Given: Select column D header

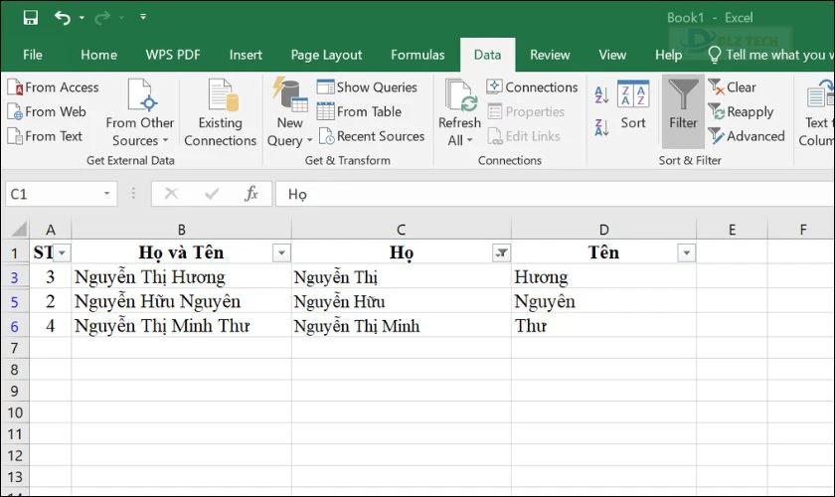Looking at the screenshot, I should pyautogui.click(x=604, y=230).
